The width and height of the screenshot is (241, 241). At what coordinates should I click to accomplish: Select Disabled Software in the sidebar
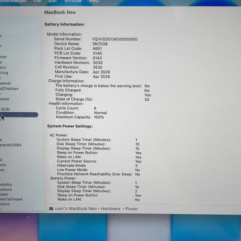[11, 199]
